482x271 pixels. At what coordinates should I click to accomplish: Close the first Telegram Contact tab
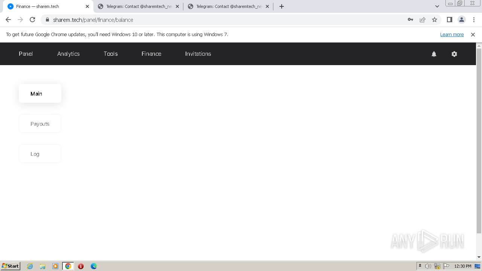[x=177, y=6]
